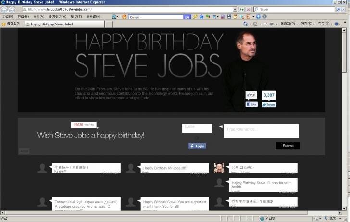The height and width of the screenshot is (222, 350).
Task: Click the command bar Home icon
Action: (x=245, y=24)
